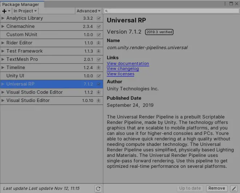The height and width of the screenshot is (193, 240).
Task: Click the package search field
Action: pos(171,11)
